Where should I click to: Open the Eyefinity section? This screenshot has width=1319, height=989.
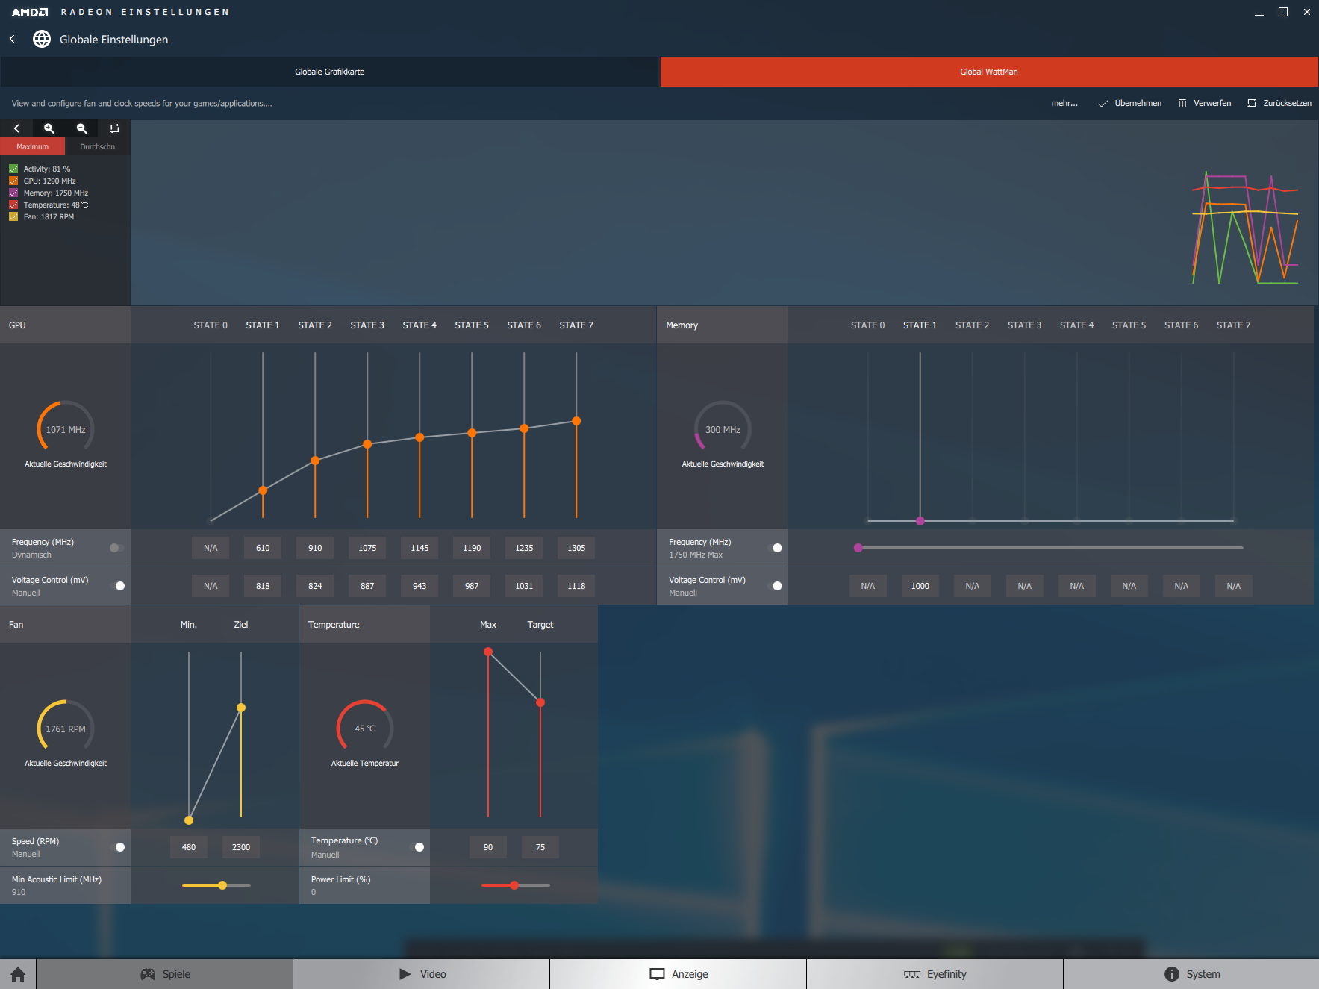point(935,974)
